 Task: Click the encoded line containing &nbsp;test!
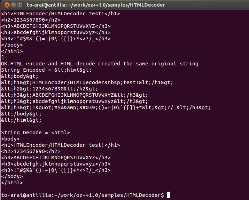[87, 82]
